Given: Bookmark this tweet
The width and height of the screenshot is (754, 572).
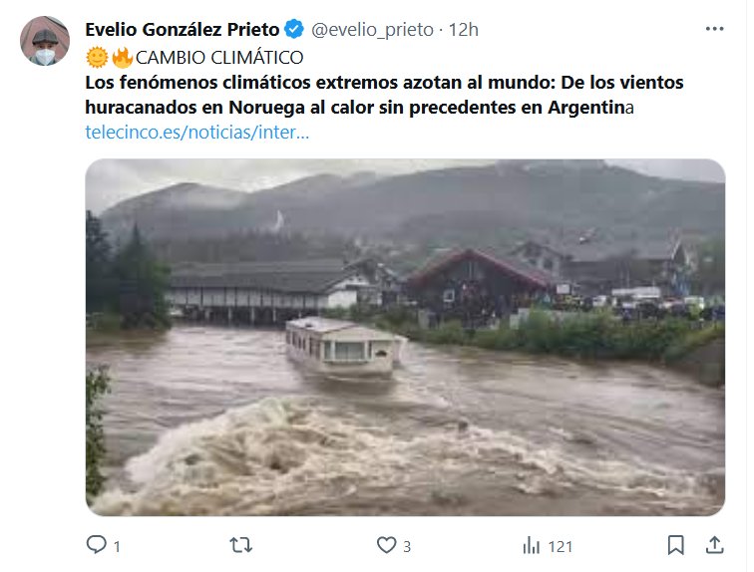Looking at the screenshot, I should (675, 545).
